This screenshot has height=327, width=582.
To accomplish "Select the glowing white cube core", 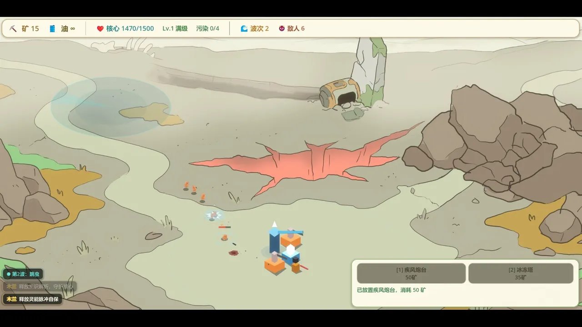I will point(290,252).
